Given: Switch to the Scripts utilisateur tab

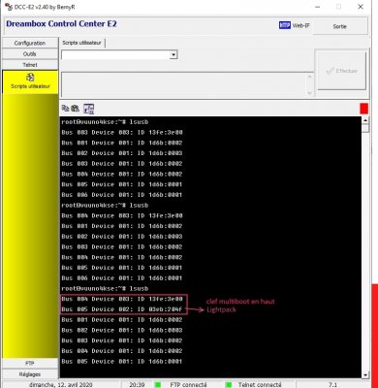Looking at the screenshot, I should point(81,43).
